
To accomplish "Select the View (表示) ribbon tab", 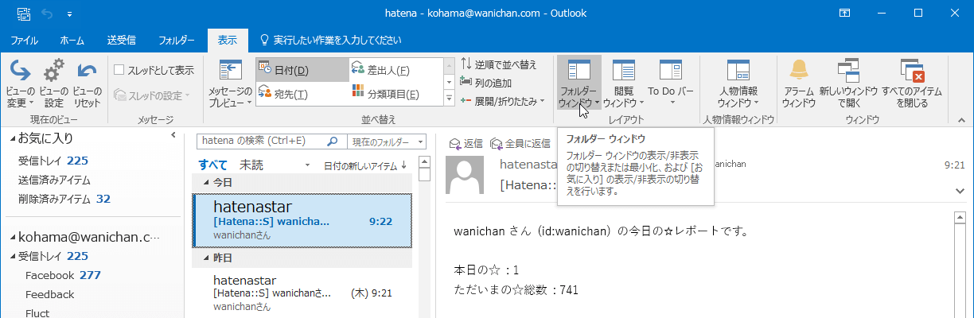I will pyautogui.click(x=228, y=39).
